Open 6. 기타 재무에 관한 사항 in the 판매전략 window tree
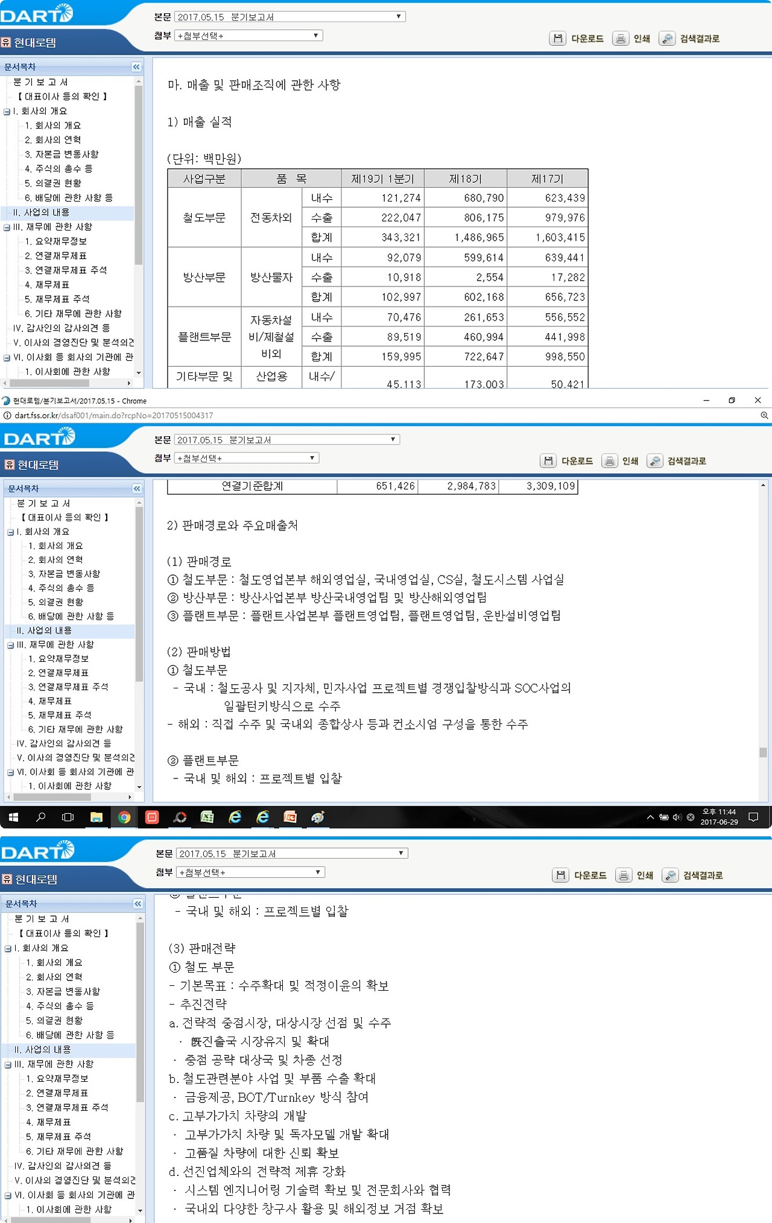This screenshot has height=1223, width=772. coord(75,1151)
